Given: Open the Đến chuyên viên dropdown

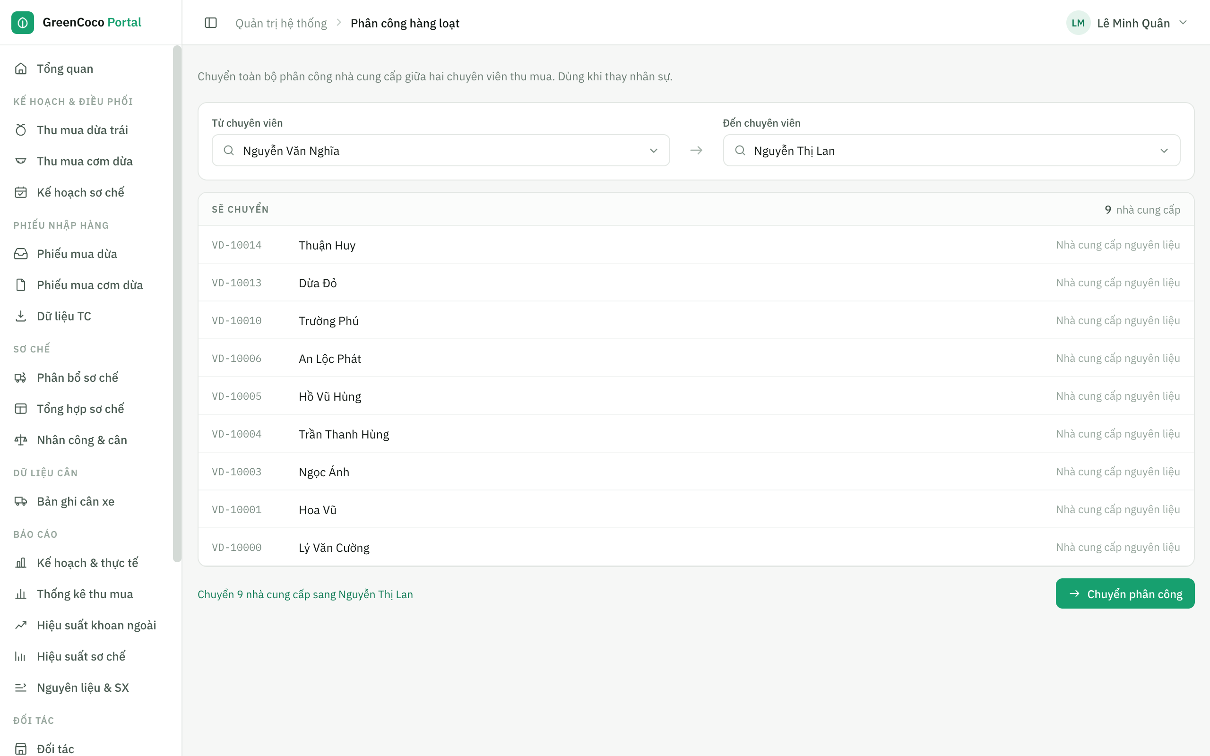Looking at the screenshot, I should [951, 151].
